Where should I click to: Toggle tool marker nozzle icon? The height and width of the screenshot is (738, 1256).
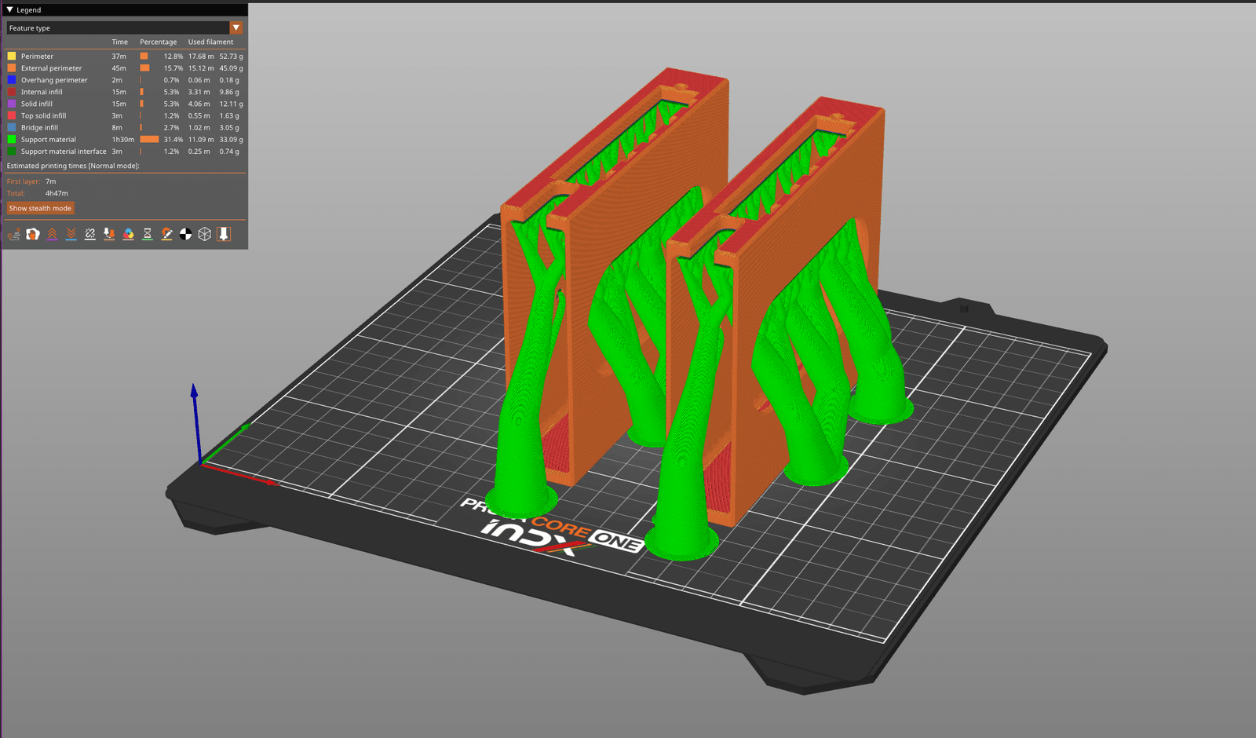(x=224, y=234)
